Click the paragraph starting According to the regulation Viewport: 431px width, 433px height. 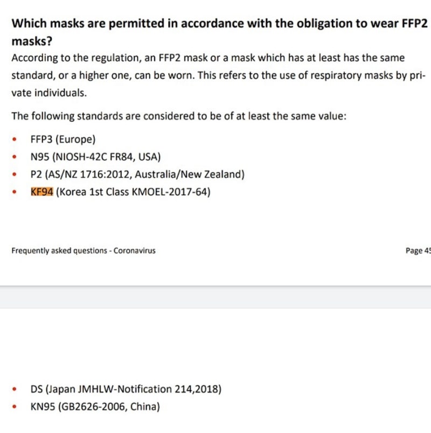218,75
